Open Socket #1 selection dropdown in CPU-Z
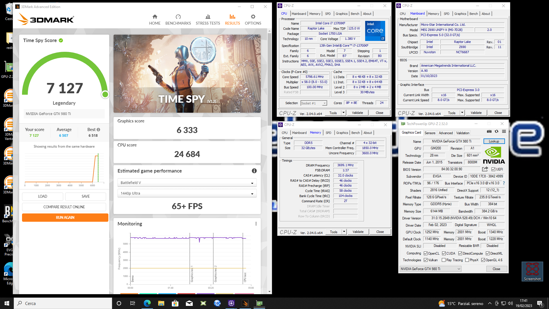549x309 pixels. (x=314, y=103)
